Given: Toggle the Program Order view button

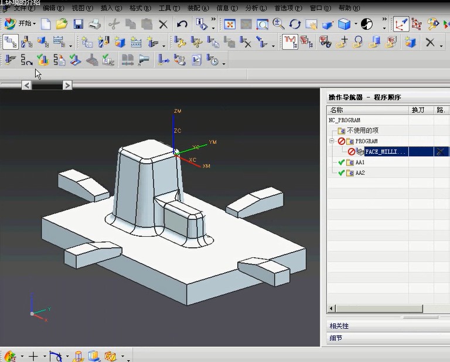Looking at the screenshot, I should click(x=11, y=42).
